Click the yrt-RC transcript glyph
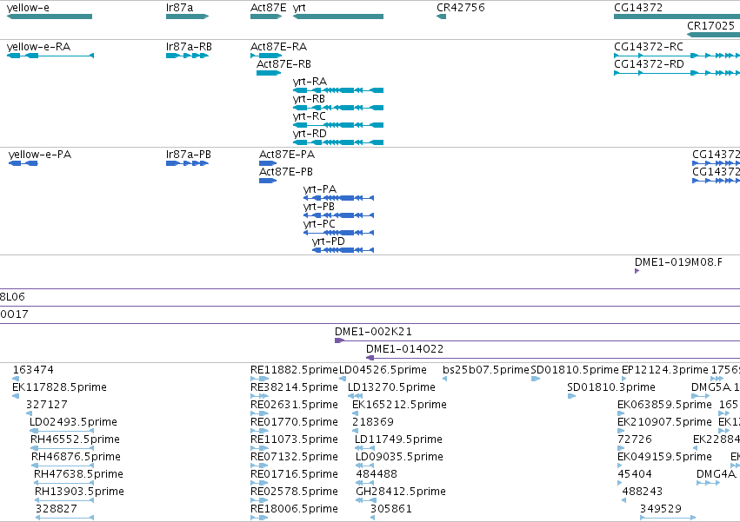The height and width of the screenshot is (522, 740). click(338, 125)
